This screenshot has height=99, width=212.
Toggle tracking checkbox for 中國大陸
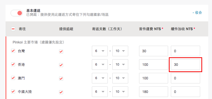pyautogui.click(x=61, y=92)
